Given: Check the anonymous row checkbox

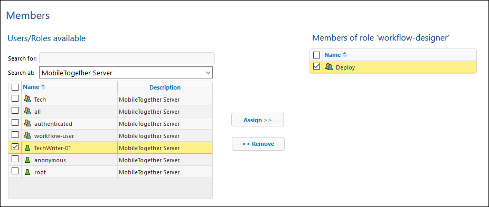Looking at the screenshot, I should [15, 159].
